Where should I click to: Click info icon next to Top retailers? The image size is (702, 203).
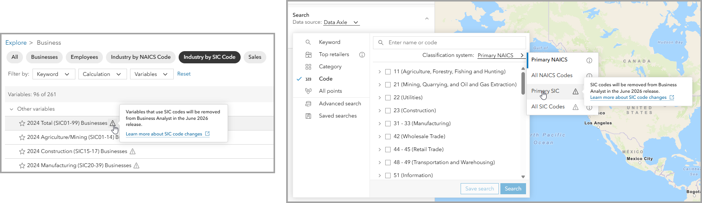[x=362, y=55]
